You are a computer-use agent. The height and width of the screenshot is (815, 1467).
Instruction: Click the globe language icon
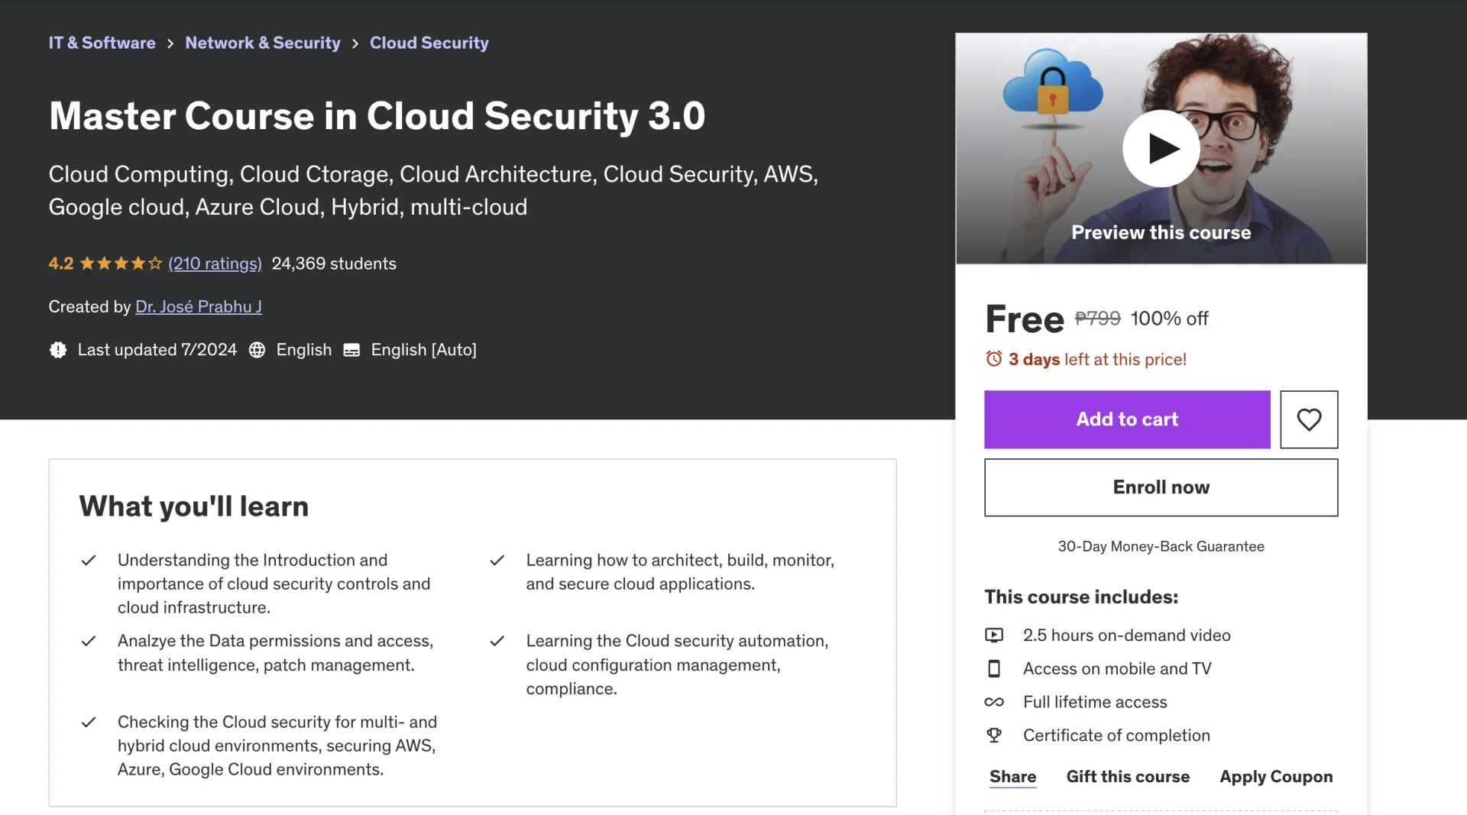pyautogui.click(x=257, y=350)
